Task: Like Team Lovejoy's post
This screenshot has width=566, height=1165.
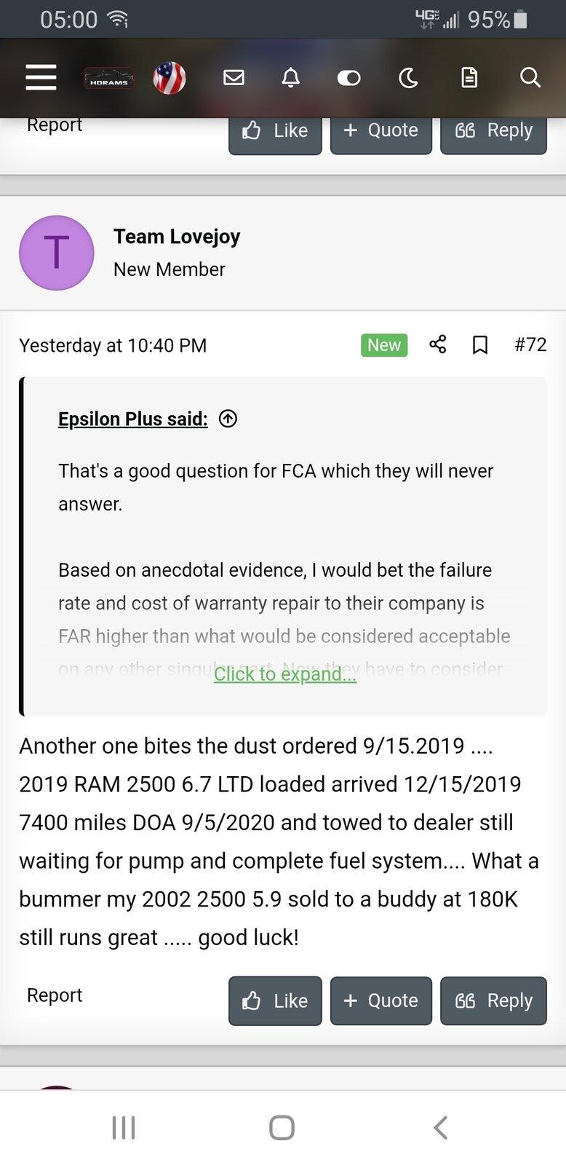Action: pos(275,1000)
